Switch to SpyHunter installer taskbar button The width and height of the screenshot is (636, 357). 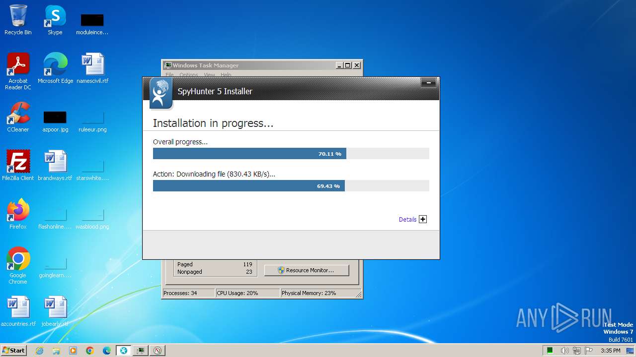click(124, 351)
